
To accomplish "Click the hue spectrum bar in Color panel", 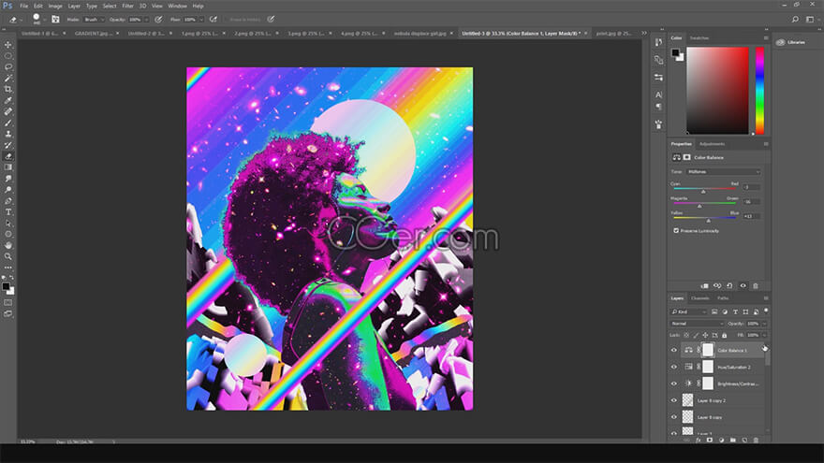I will (x=760, y=91).
